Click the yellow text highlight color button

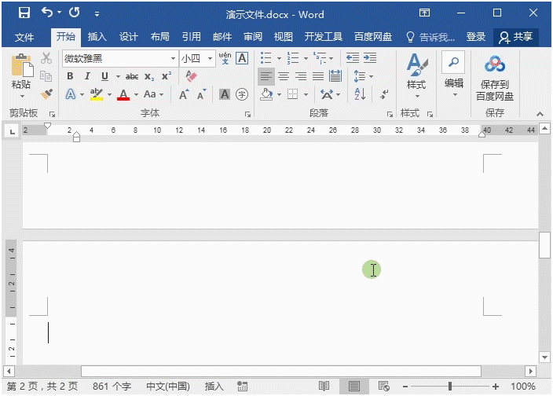pyautogui.click(x=96, y=94)
